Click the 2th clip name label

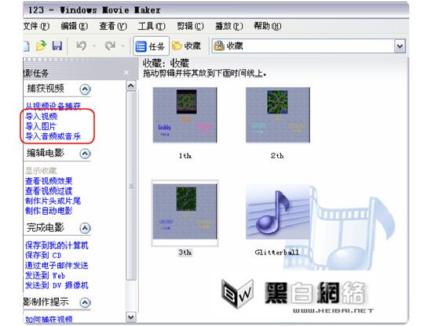[277, 156]
